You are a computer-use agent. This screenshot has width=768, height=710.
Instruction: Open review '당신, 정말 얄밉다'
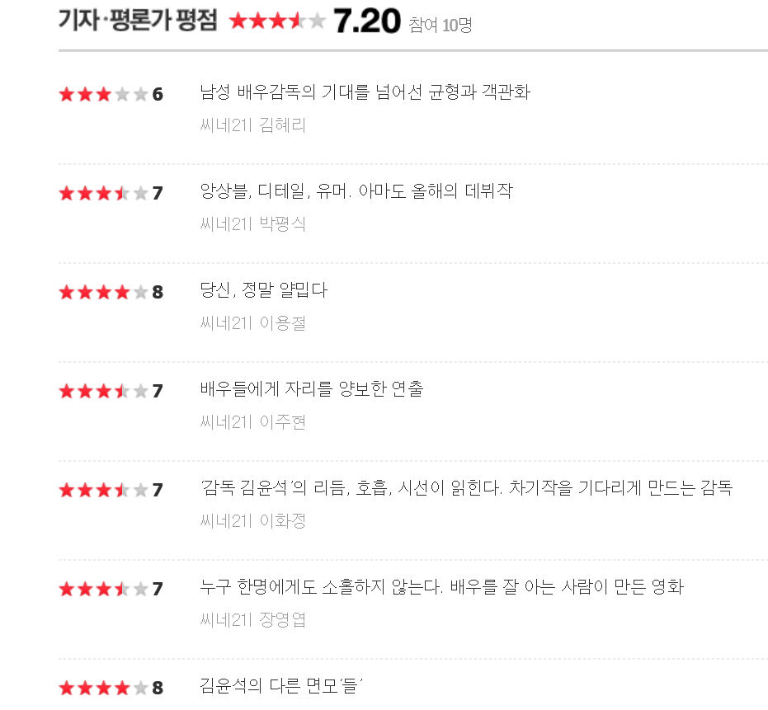[x=263, y=290]
